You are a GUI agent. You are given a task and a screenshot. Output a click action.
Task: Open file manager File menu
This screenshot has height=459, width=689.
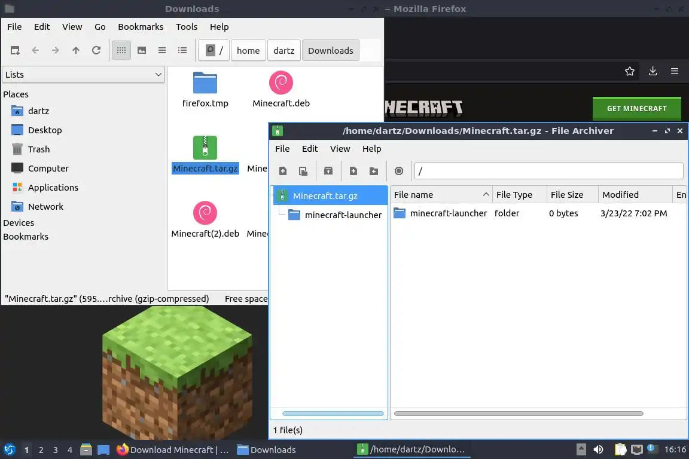click(14, 27)
